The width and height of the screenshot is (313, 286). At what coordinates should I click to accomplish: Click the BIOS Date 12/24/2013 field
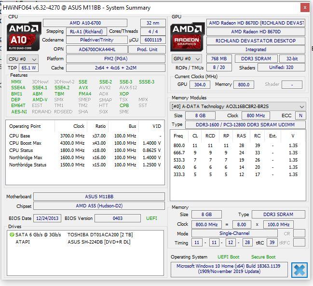pos(47,218)
